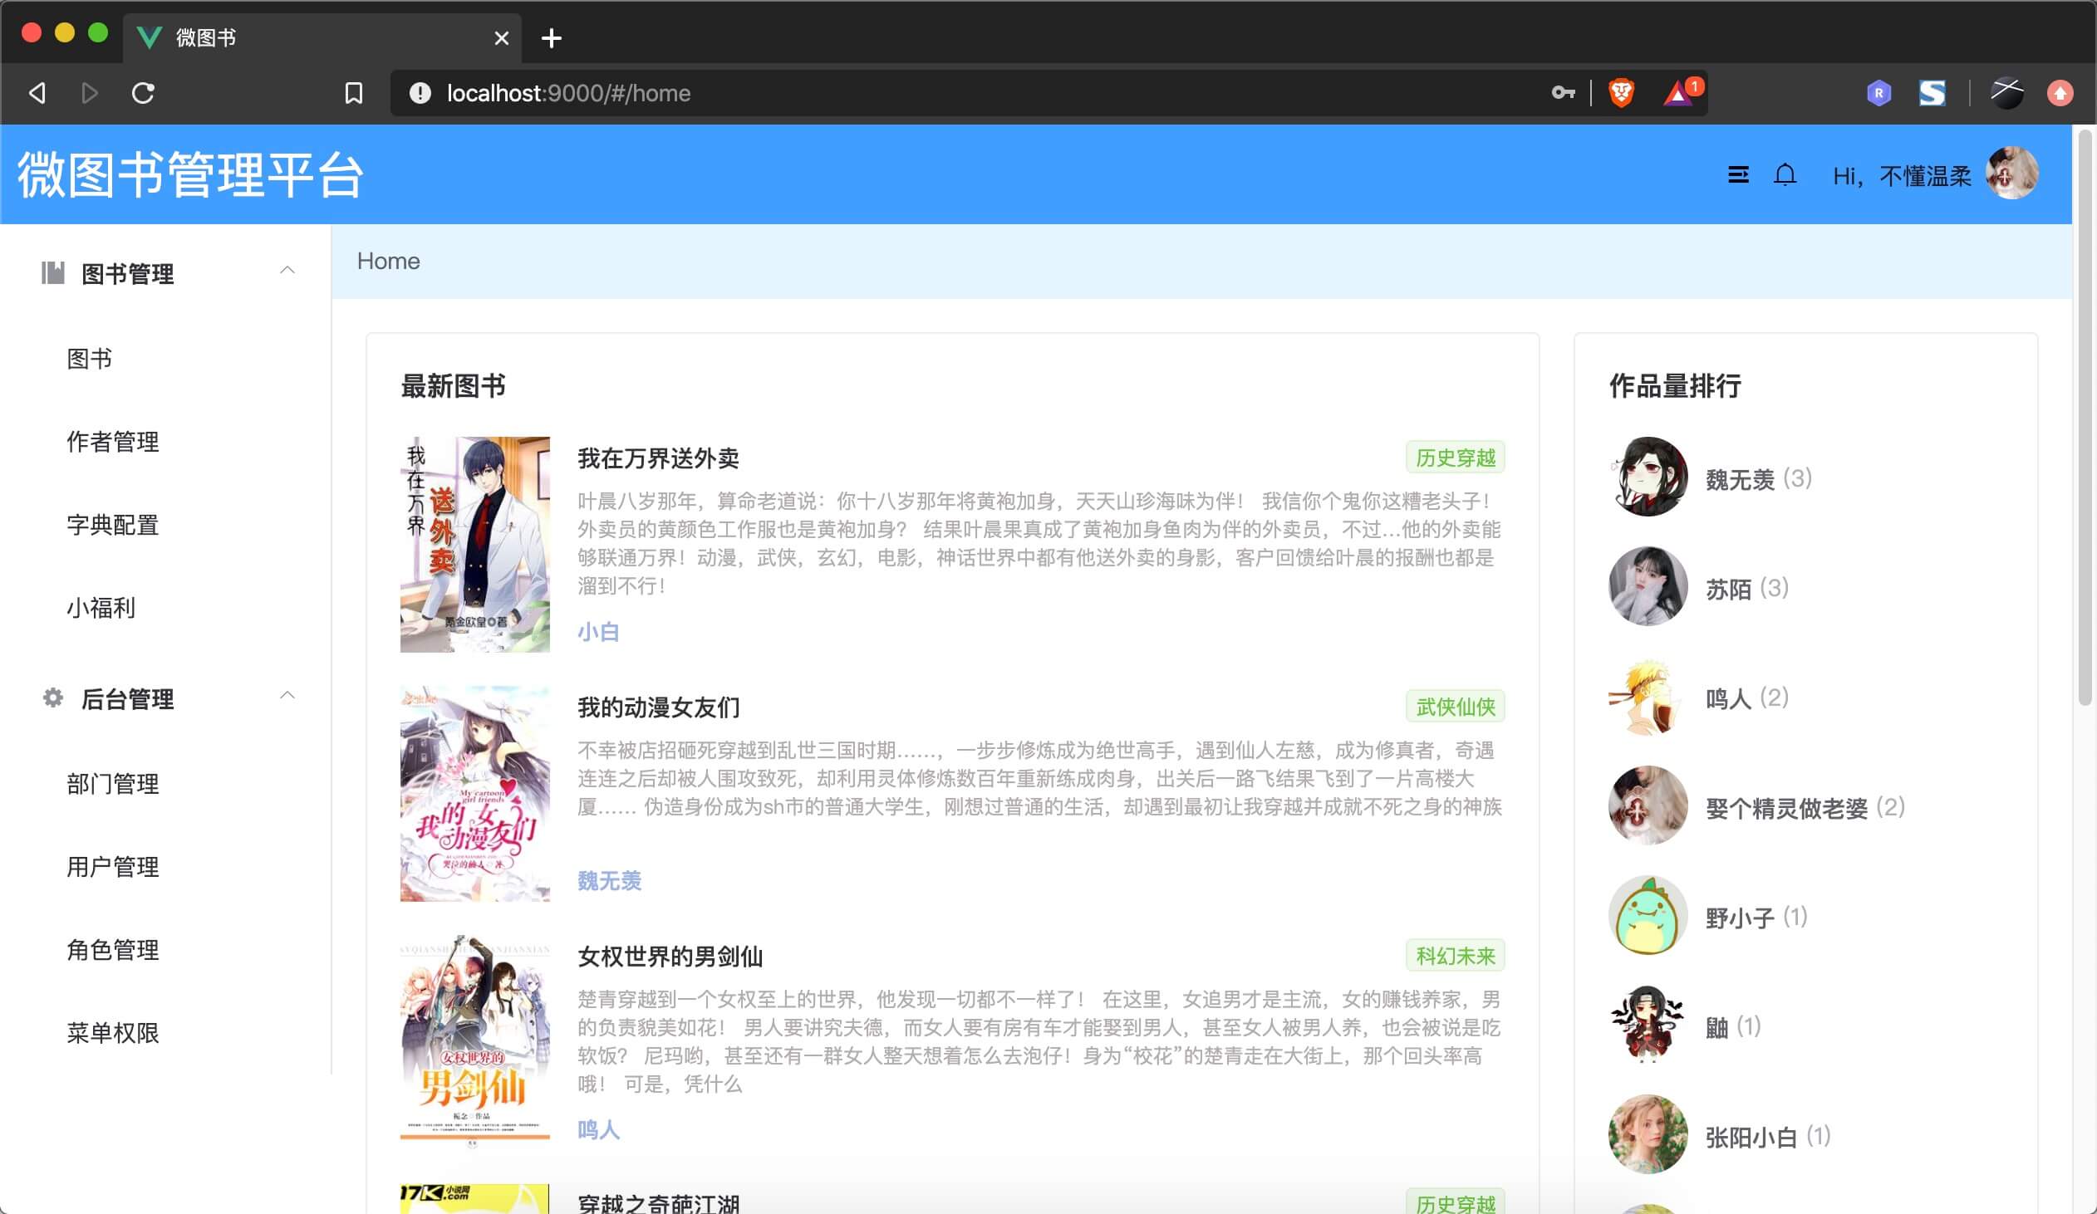Click the user avatar in header
Screen dimensions: 2097x1214
2011,173
